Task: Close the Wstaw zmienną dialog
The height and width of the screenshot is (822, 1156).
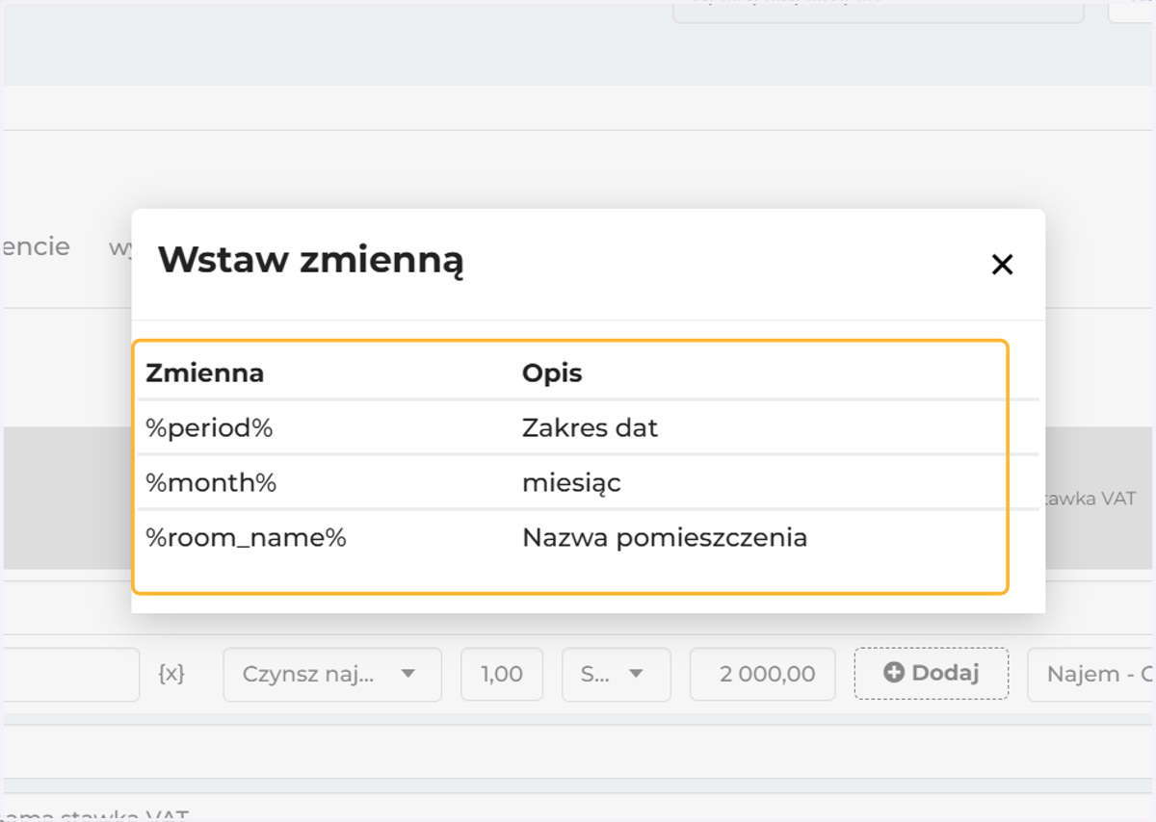Action: (x=1002, y=265)
